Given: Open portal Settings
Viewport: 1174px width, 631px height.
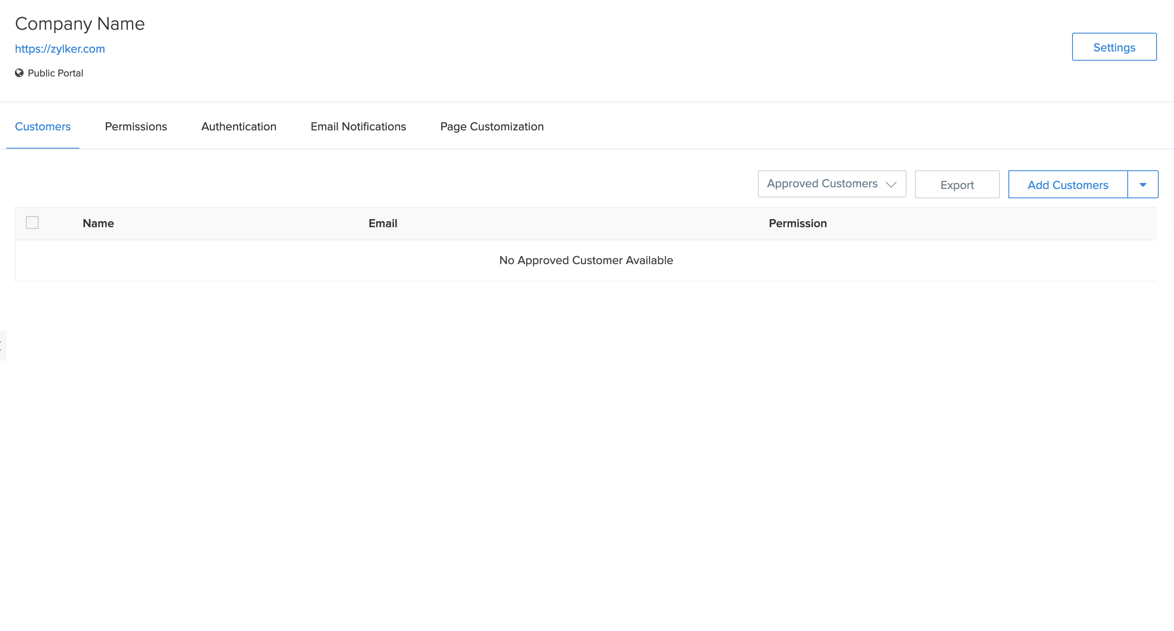Looking at the screenshot, I should (1114, 47).
